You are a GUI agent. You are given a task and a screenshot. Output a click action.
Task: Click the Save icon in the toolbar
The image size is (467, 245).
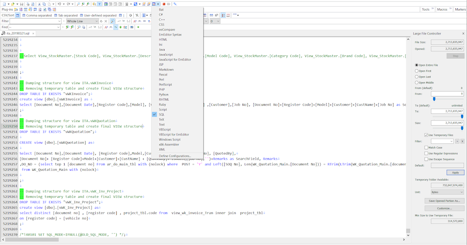(21, 4)
